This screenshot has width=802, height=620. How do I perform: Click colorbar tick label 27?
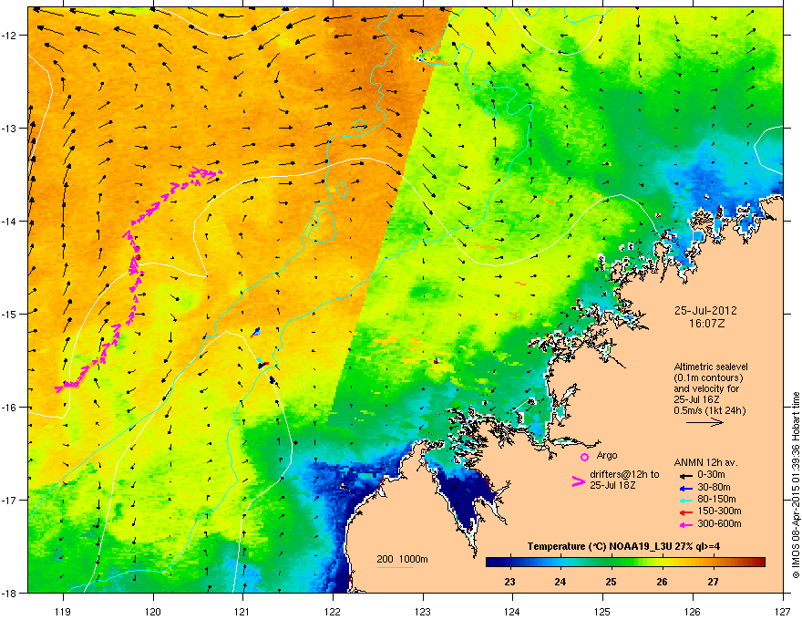click(x=713, y=582)
